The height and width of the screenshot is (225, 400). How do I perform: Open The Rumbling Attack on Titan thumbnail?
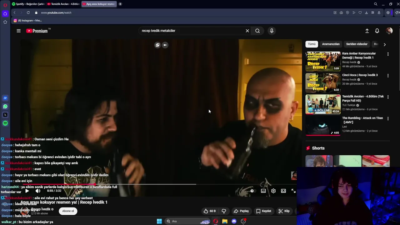323,126
